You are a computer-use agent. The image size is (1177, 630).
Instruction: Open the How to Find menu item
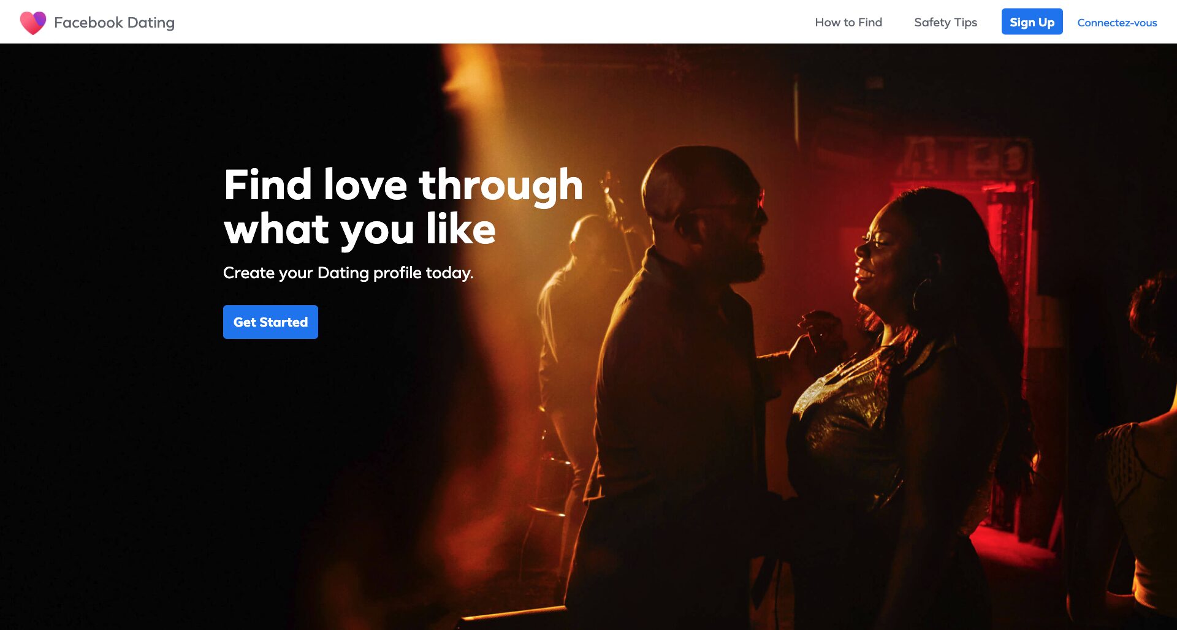[x=848, y=22]
